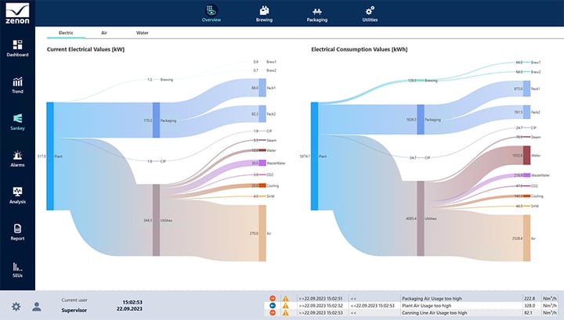Click Pack1 node in kW Sankey chart
This screenshot has height=320, width=564.
[262, 88]
